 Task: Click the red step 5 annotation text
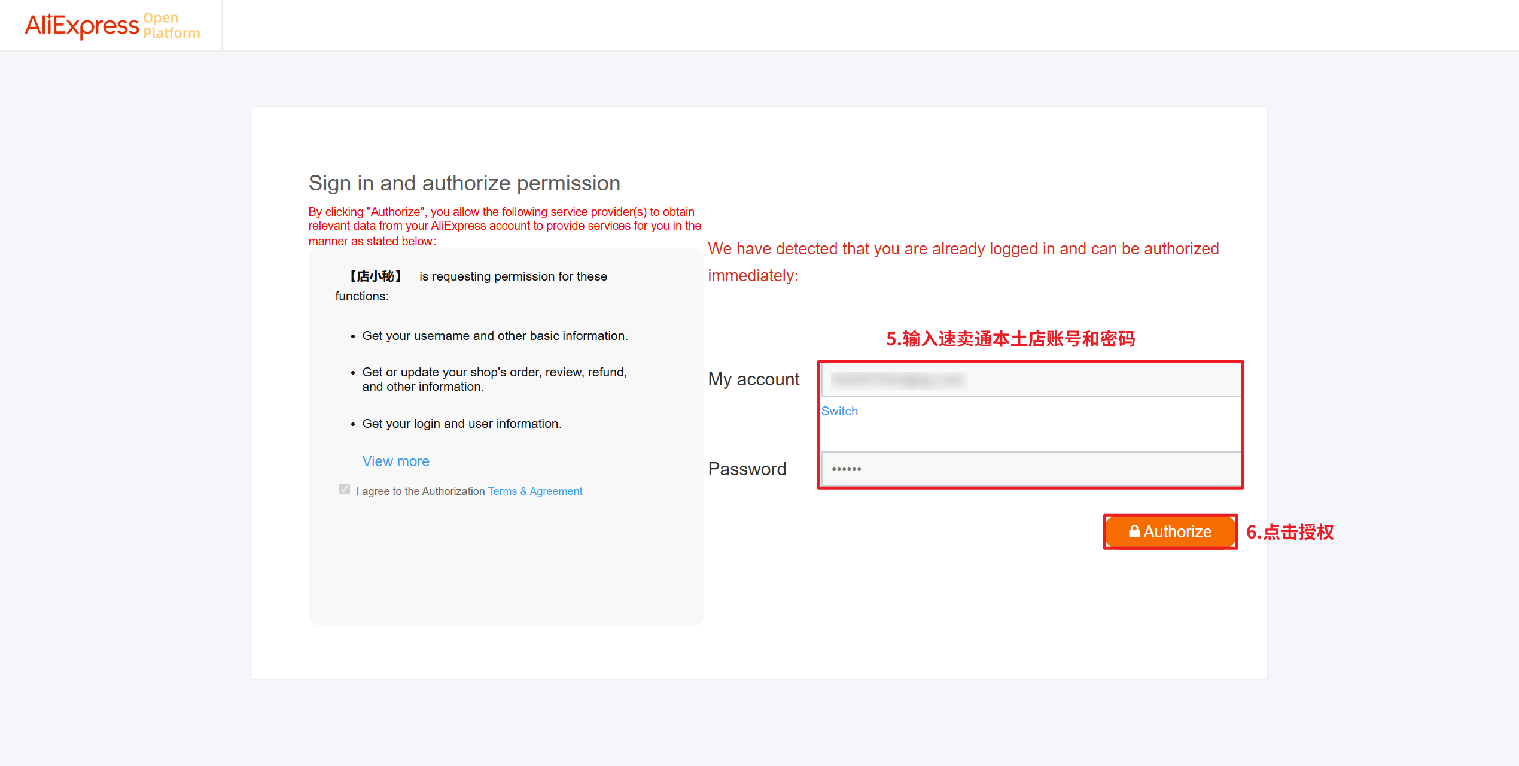point(1010,339)
